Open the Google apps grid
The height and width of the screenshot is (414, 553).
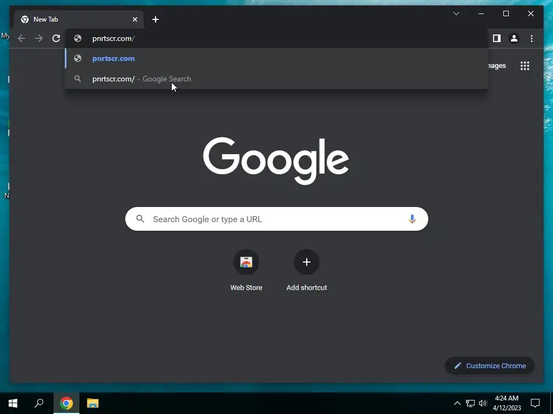[525, 65]
